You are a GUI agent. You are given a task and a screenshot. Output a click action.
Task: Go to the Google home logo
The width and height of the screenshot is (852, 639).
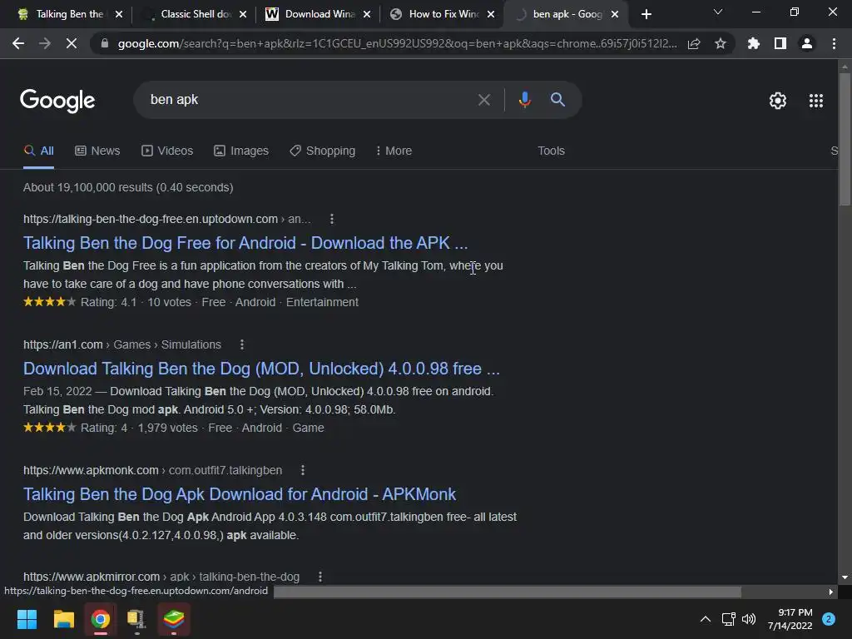point(57,101)
